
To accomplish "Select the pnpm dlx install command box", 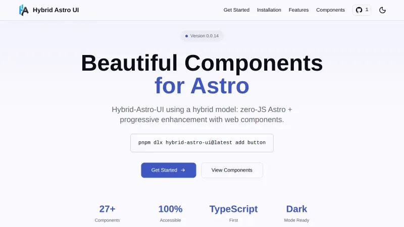I will [x=202, y=143].
